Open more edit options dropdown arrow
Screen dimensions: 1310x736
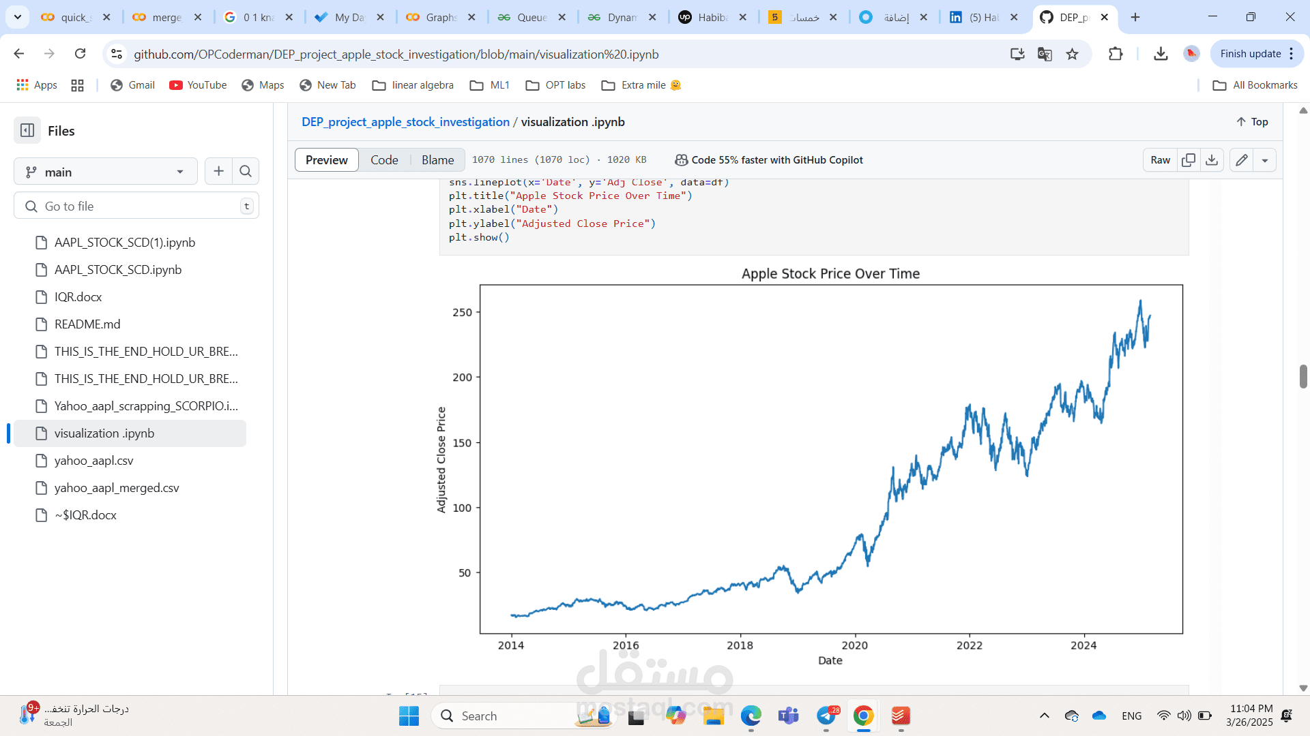[1265, 159]
